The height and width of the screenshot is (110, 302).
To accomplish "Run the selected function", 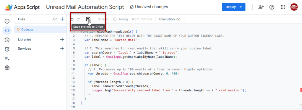I will 103,19.
